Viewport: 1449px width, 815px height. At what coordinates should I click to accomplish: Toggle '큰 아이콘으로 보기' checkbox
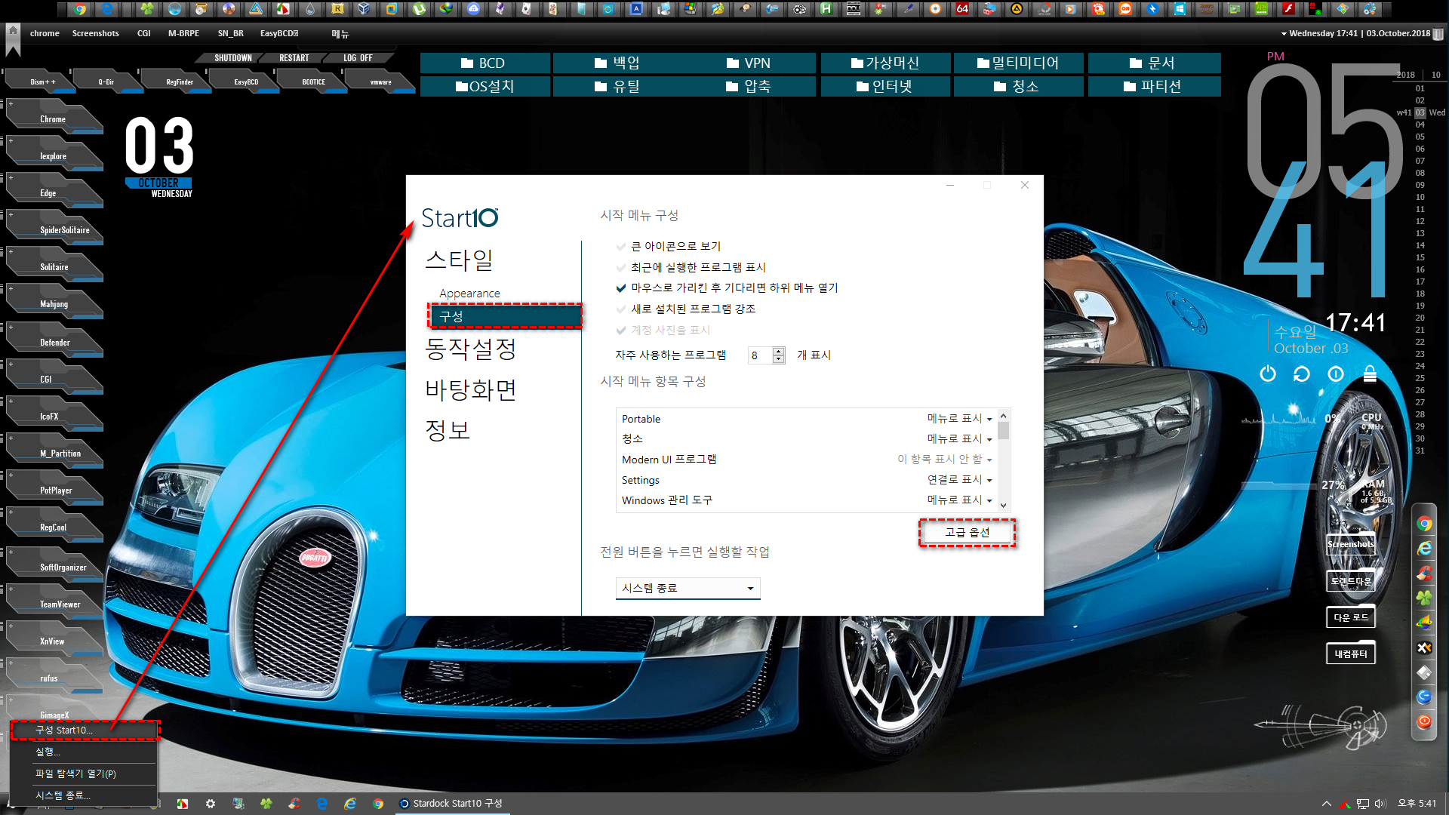pos(621,247)
